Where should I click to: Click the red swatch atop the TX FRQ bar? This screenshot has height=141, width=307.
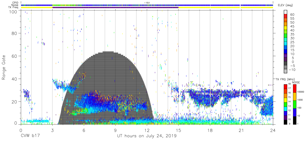coord(285,86)
